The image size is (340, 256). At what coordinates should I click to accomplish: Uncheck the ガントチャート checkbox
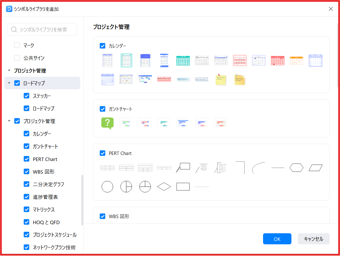click(x=103, y=109)
